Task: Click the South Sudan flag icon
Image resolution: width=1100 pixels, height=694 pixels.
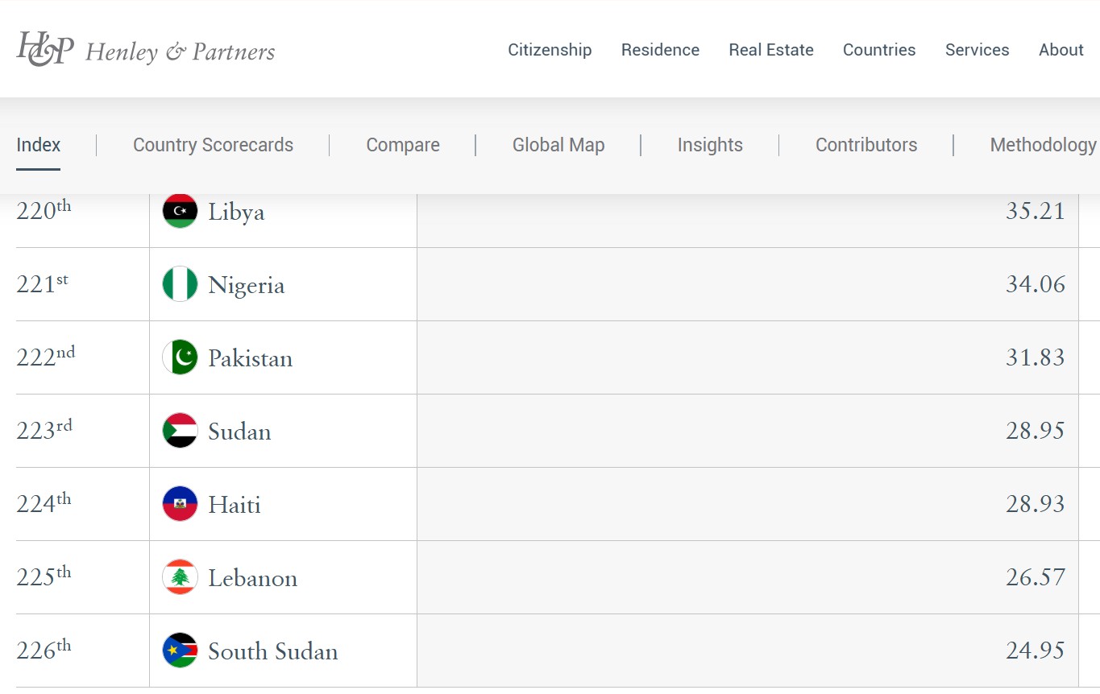Action: (180, 651)
